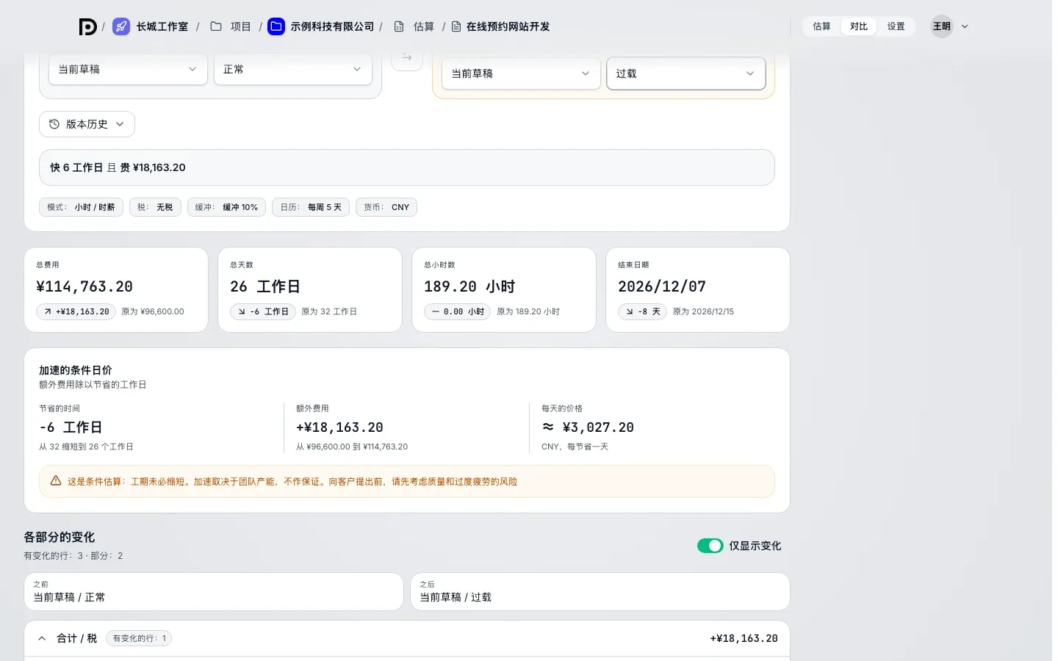1058x661 pixels.
Task: Click the 快 6 工作日 summary banner
Action: pos(407,167)
